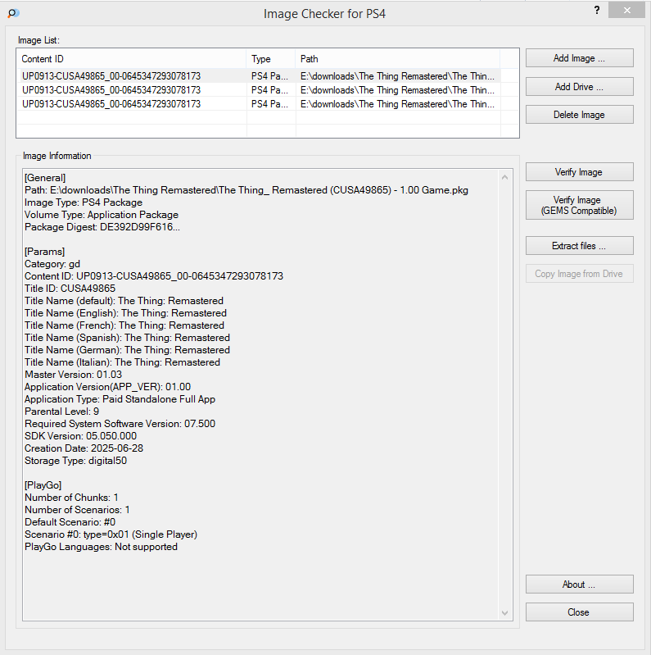This screenshot has height=655, width=651.
Task: Select the 'Image Type: PS4 Package' line
Action: 84,202
